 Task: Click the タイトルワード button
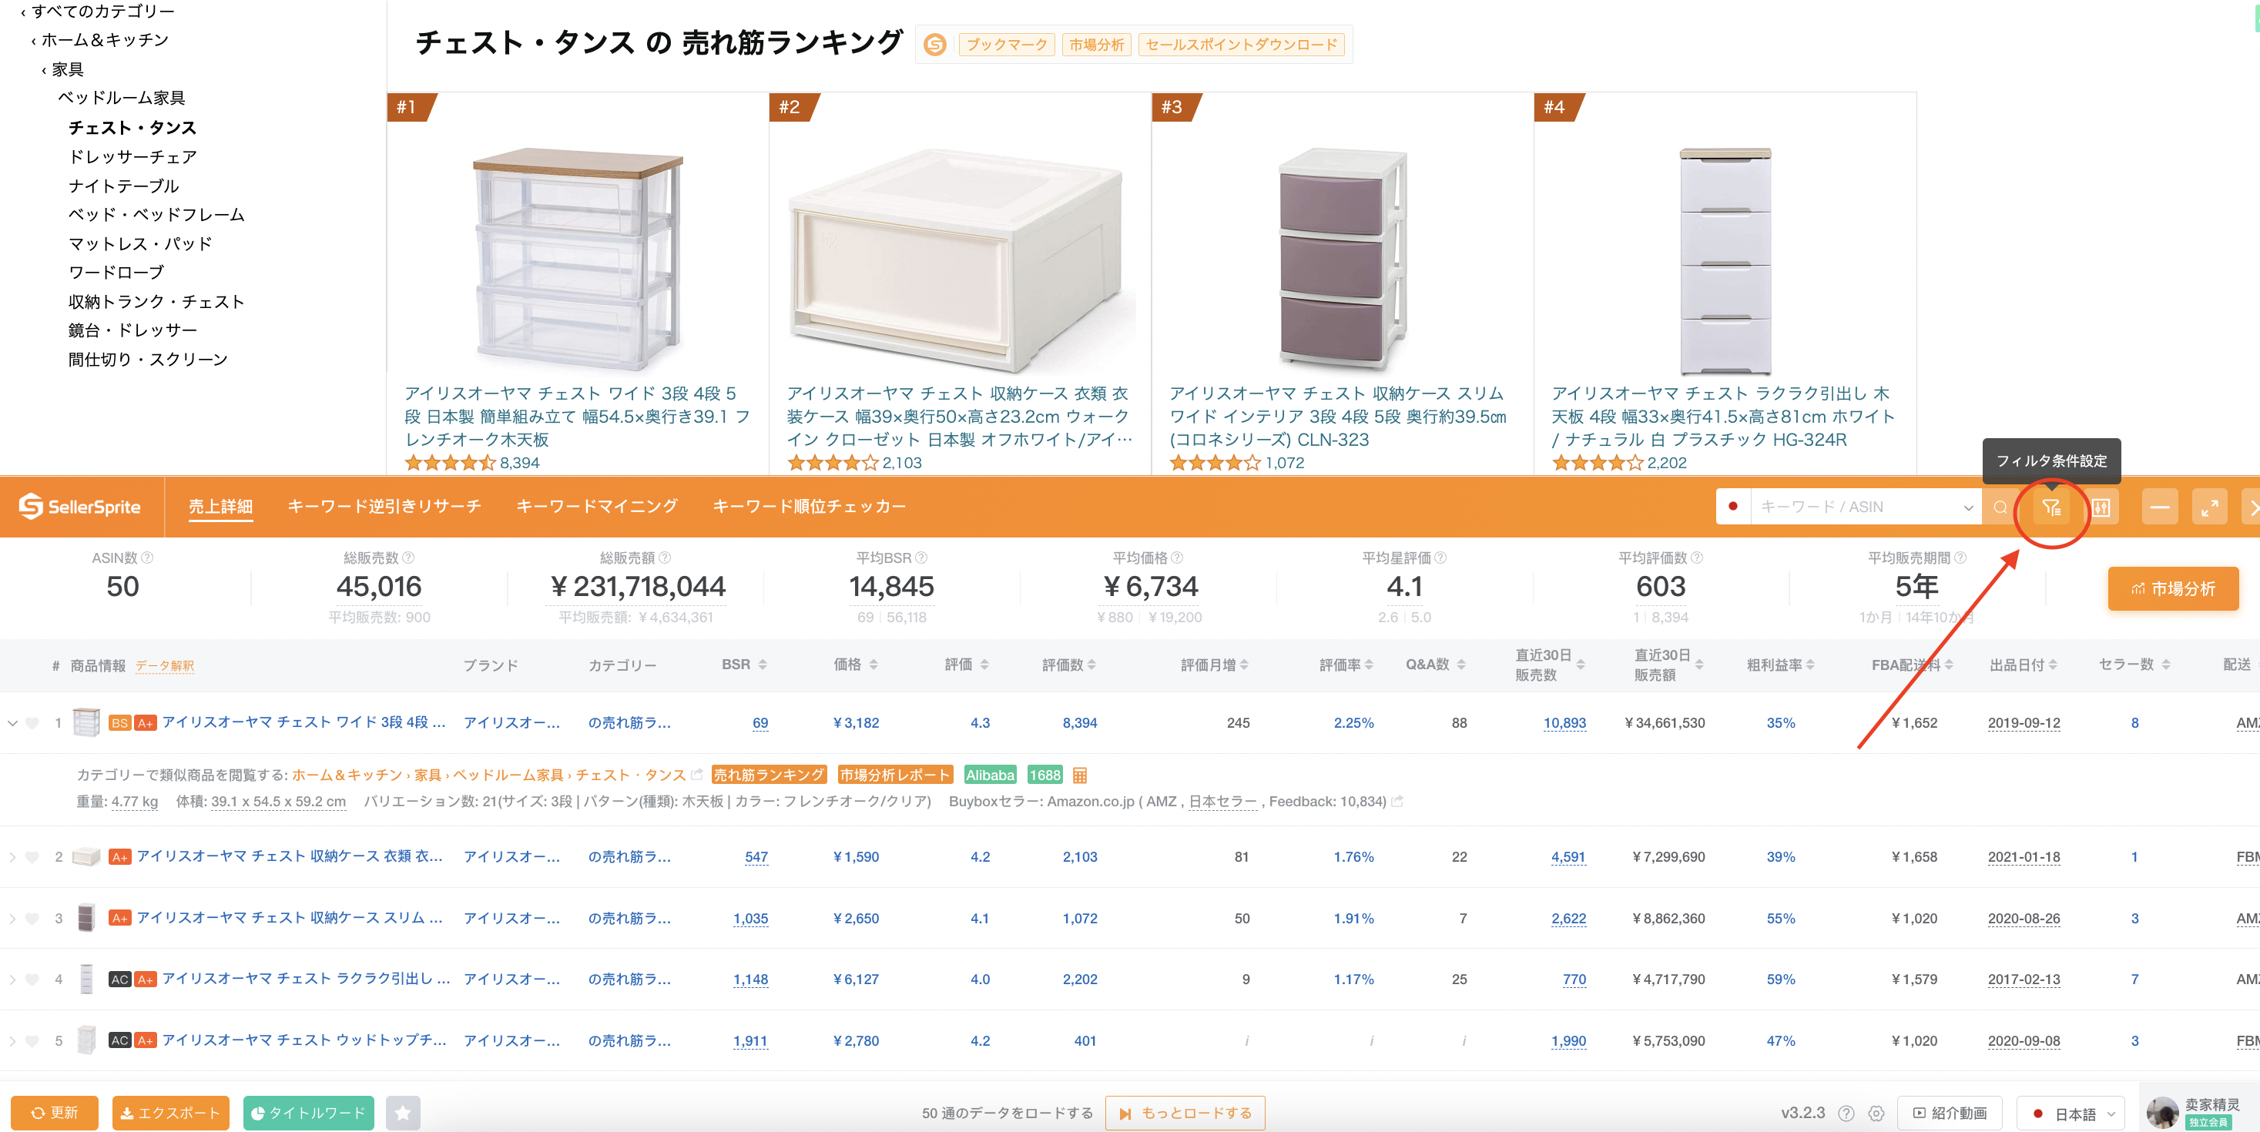click(308, 1112)
